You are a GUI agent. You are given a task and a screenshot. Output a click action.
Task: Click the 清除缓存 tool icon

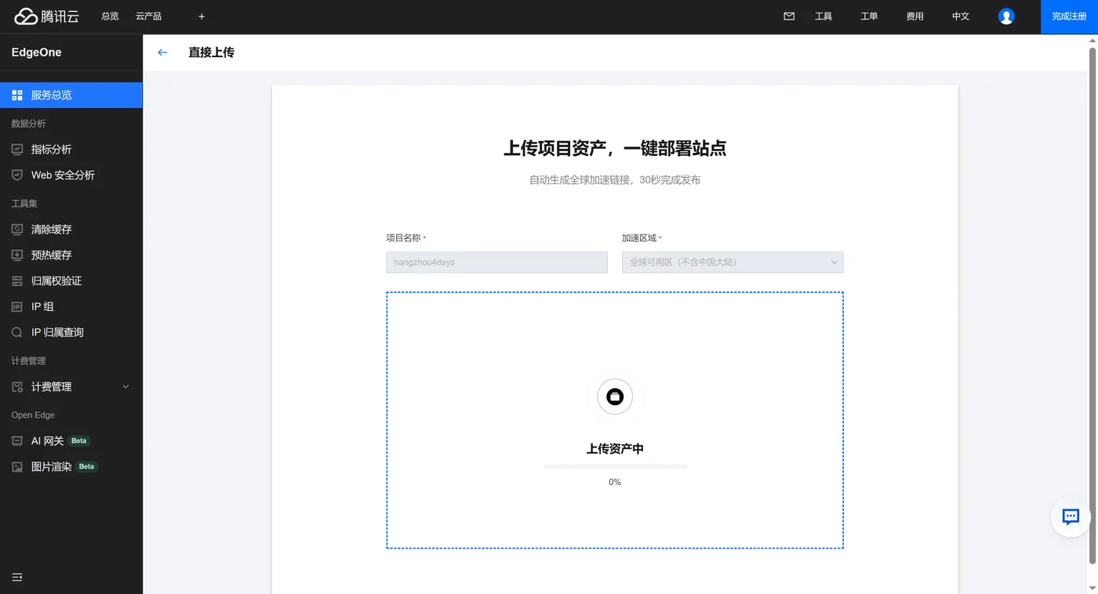click(16, 229)
